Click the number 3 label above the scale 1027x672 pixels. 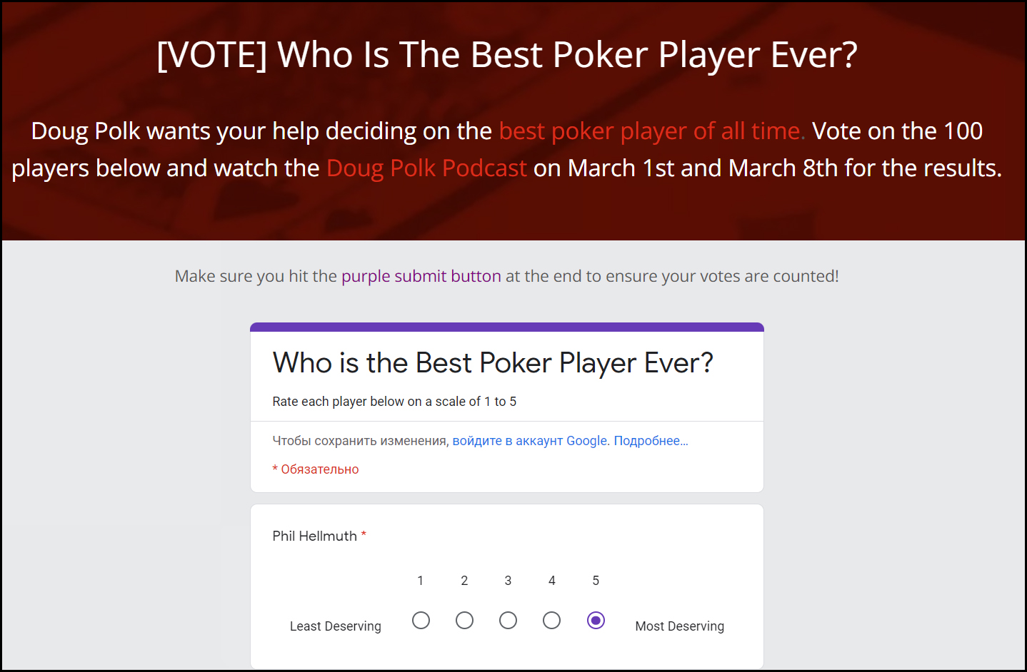tap(508, 581)
